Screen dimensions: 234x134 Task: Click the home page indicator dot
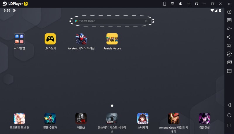tap(112, 106)
